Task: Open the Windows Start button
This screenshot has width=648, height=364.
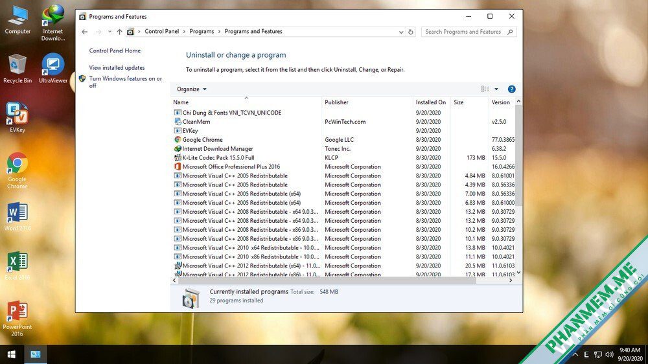Action: point(12,354)
